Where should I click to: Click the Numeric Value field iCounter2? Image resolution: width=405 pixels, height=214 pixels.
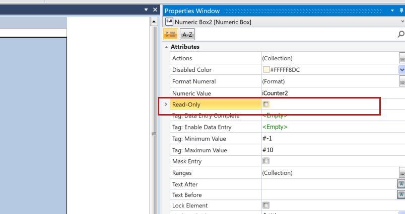pyautogui.click(x=275, y=93)
